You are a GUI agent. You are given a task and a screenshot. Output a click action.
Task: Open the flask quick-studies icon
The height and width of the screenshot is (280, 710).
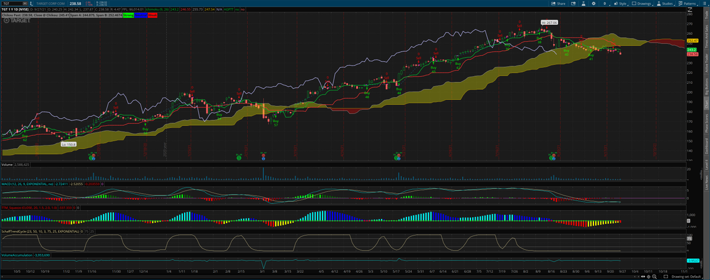click(583, 4)
